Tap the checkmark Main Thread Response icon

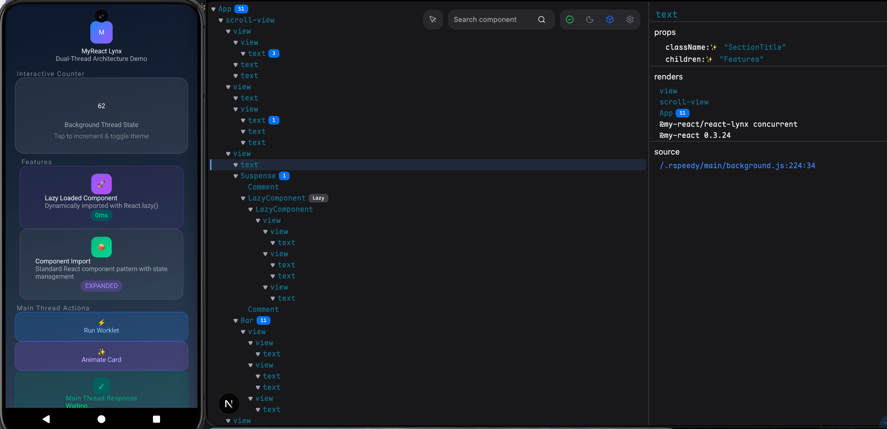tap(101, 386)
